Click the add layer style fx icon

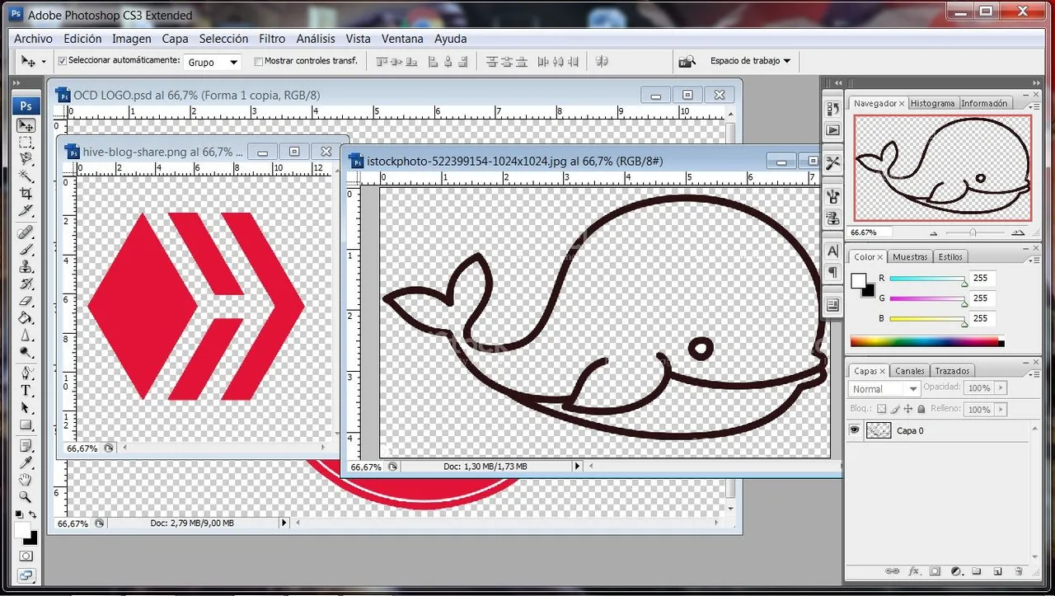913,570
